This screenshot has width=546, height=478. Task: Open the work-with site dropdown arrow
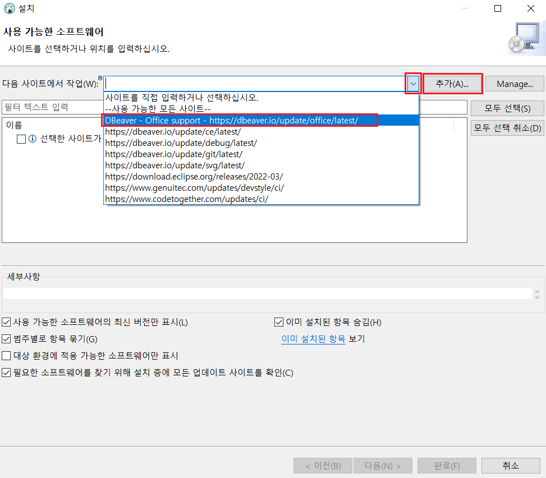click(413, 84)
